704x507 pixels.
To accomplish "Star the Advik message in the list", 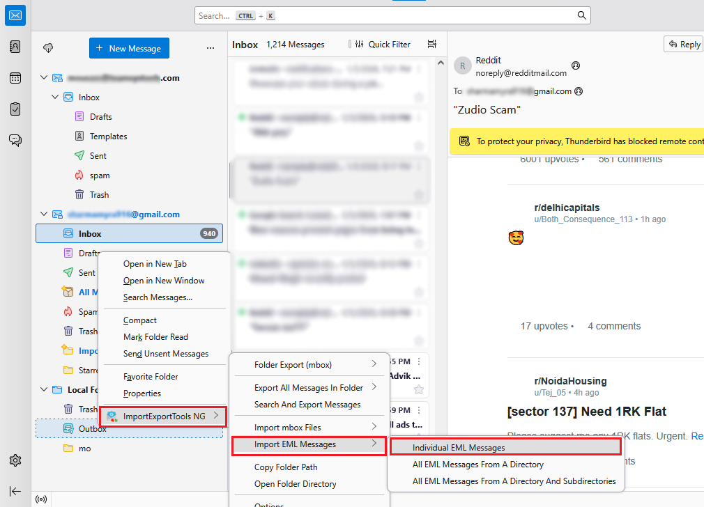I will 419,390.
